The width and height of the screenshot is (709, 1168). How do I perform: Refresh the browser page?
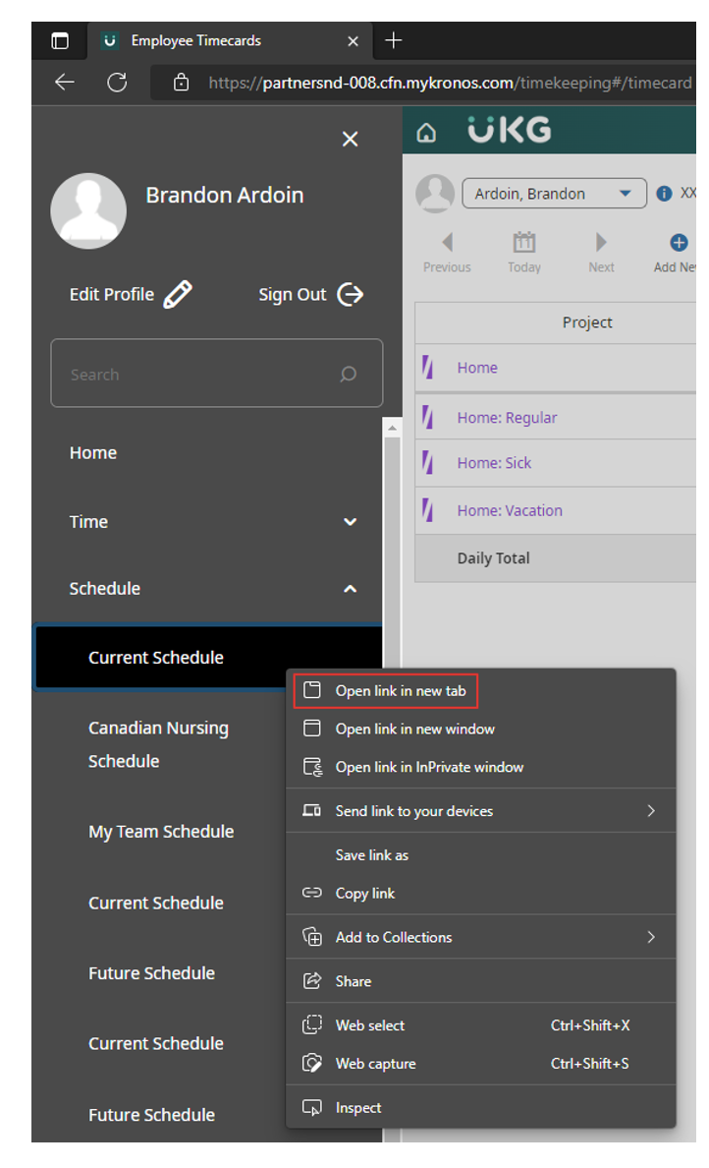tap(117, 83)
